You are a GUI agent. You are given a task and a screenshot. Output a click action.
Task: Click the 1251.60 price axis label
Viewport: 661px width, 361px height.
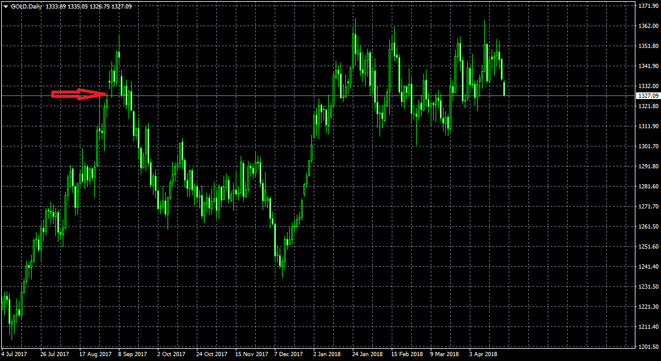tap(648, 247)
